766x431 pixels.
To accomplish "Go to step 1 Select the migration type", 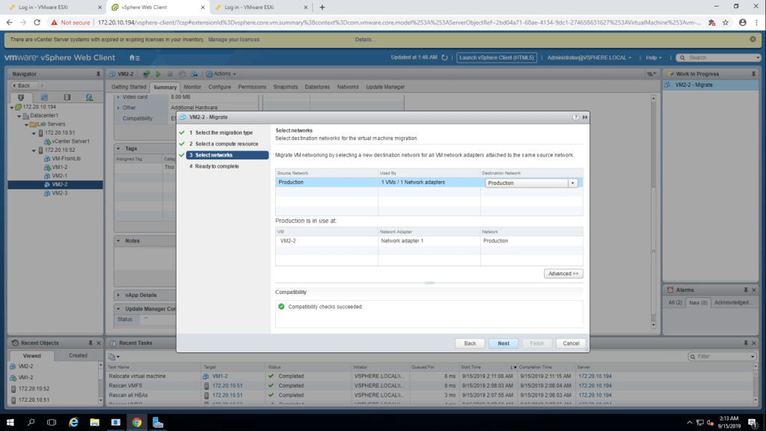I will tap(224, 132).
